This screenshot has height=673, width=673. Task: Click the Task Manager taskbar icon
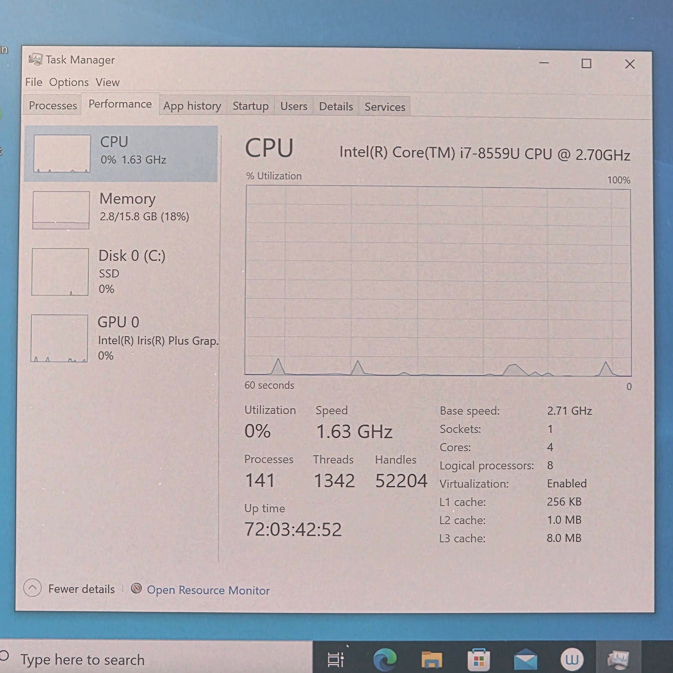click(x=619, y=659)
